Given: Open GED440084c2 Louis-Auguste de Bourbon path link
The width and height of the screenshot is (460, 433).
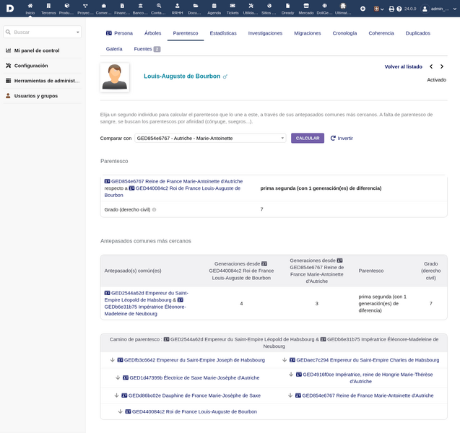Looking at the screenshot, I should (191, 411).
